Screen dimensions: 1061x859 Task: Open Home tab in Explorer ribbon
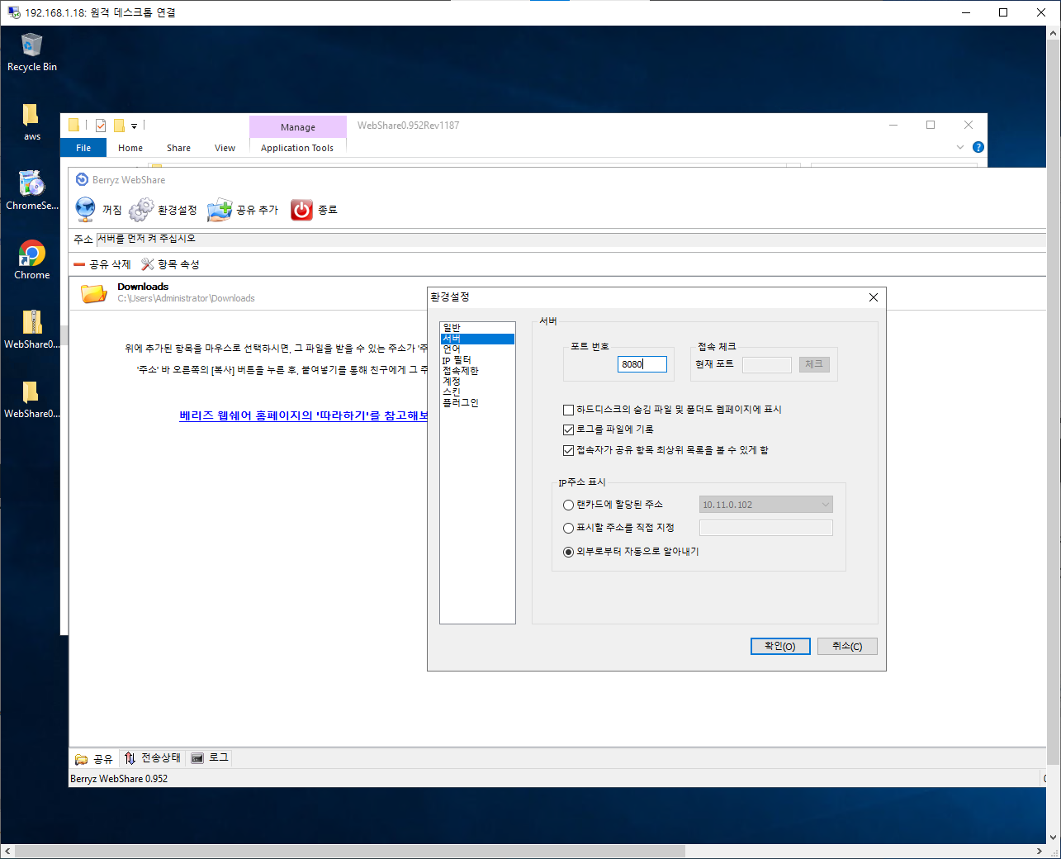pos(130,148)
